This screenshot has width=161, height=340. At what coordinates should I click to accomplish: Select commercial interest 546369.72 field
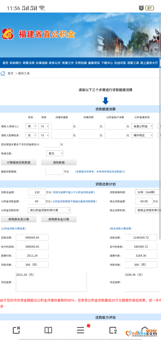(x=141, y=247)
